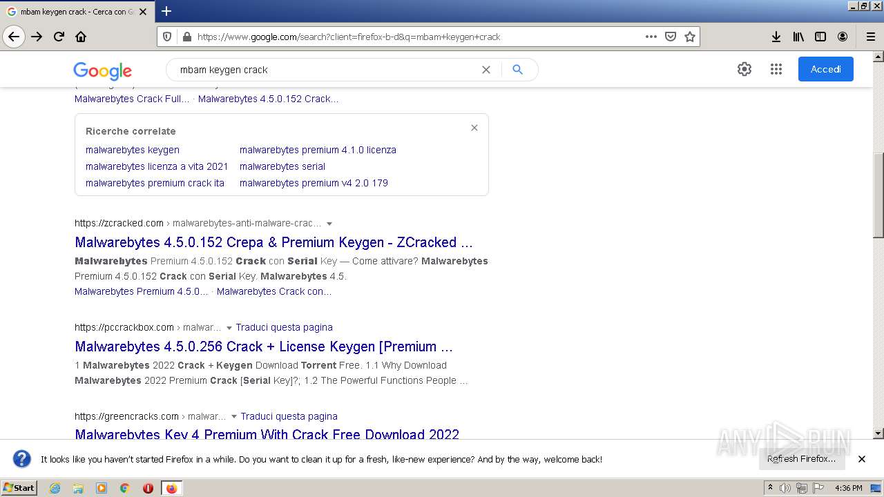Go forward one page in Firefox
The width and height of the screenshot is (884, 497).
(x=37, y=37)
